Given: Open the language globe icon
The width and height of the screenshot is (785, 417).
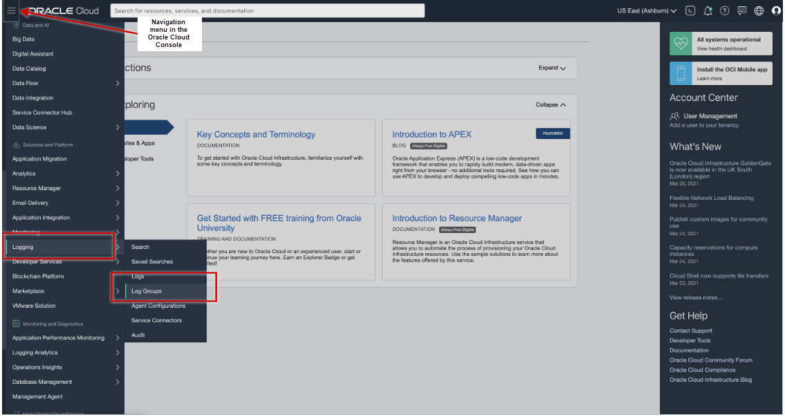Looking at the screenshot, I should point(759,10).
